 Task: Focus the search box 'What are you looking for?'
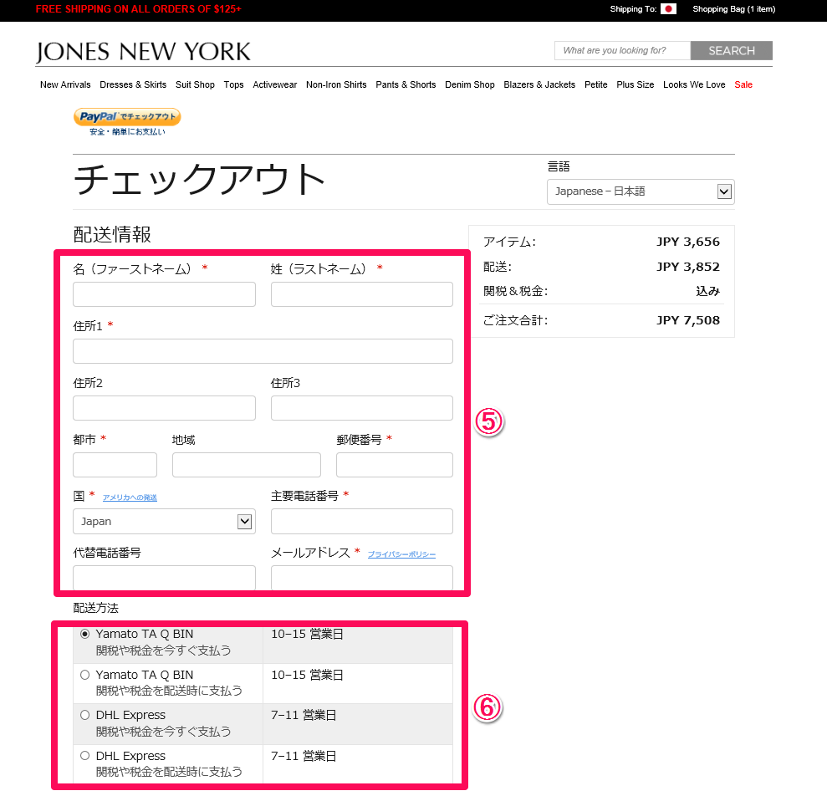[x=622, y=51]
